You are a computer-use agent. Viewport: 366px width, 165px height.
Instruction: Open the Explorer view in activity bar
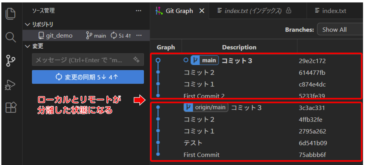point(11,14)
